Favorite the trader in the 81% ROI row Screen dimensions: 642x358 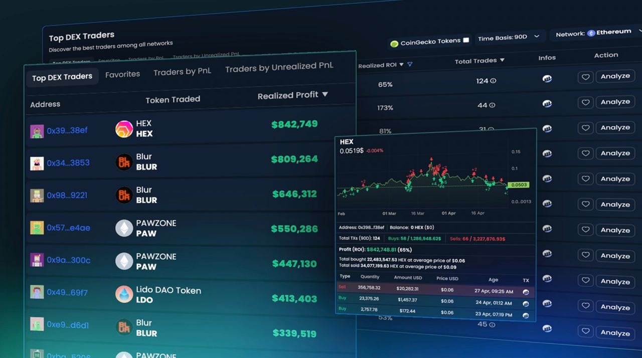tap(585, 128)
